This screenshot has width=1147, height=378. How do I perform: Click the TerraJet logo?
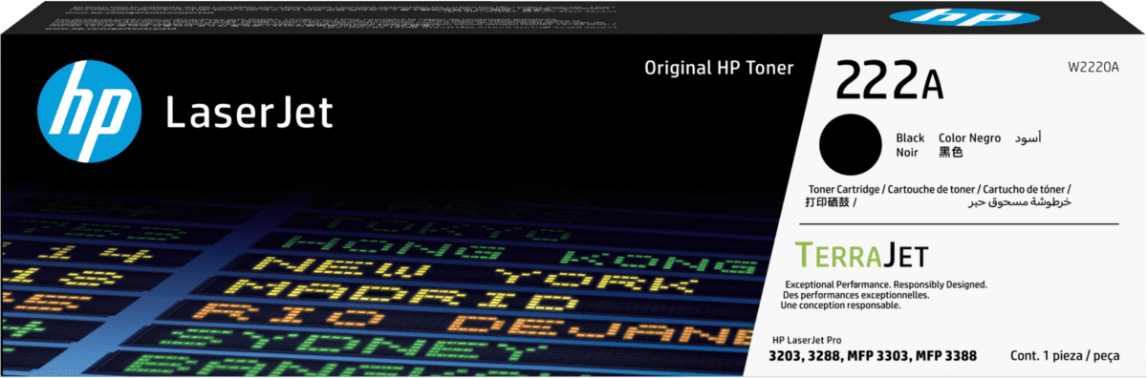click(x=861, y=255)
